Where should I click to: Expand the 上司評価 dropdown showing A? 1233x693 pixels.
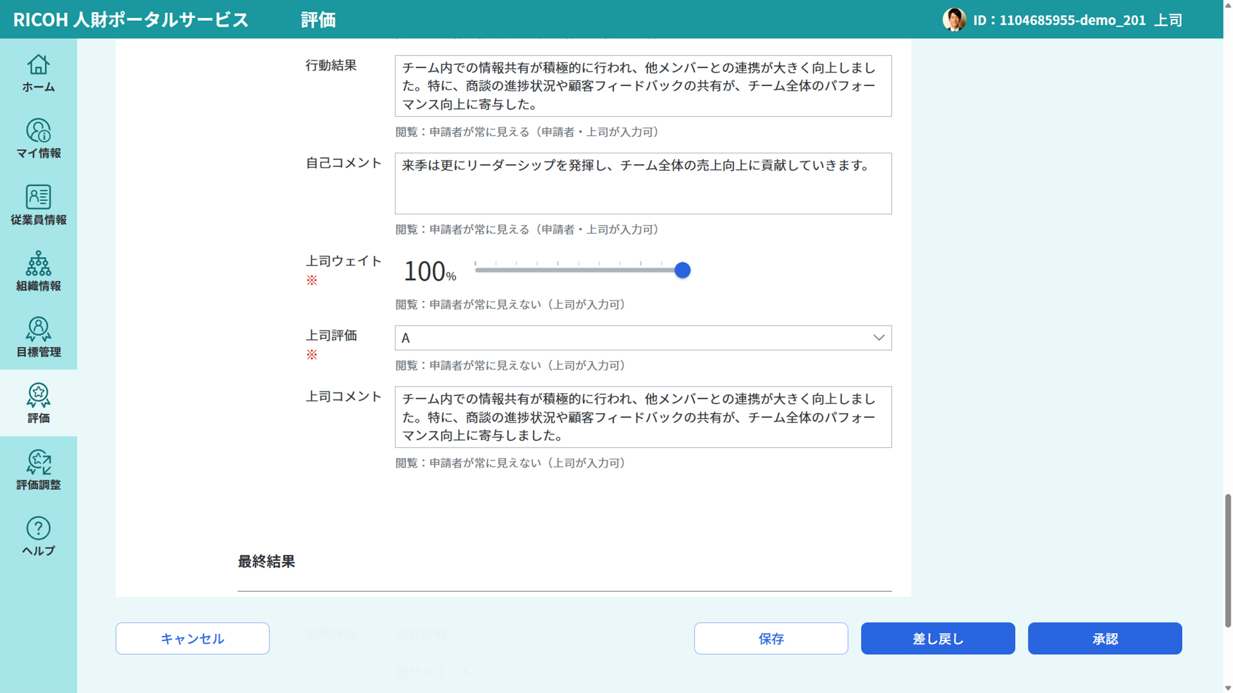point(642,338)
